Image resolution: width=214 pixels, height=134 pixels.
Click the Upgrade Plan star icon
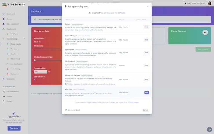coord(14,113)
